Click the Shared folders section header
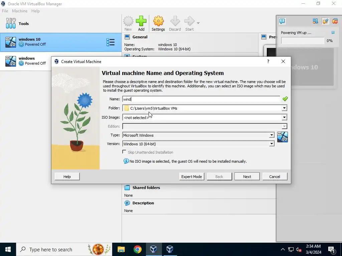 click(146, 187)
